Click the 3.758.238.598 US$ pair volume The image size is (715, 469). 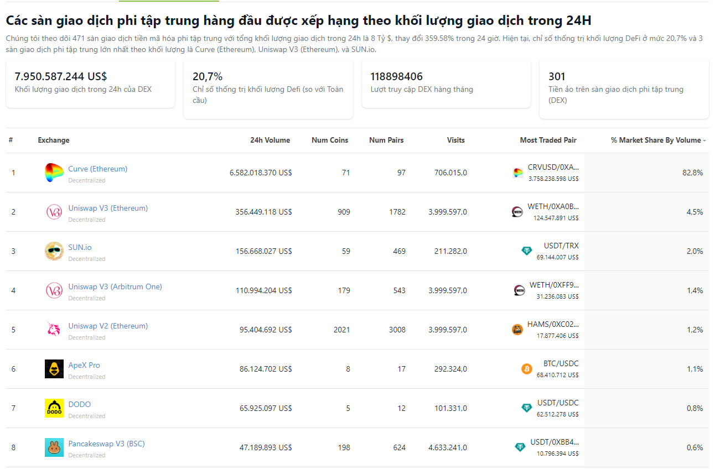click(x=553, y=179)
